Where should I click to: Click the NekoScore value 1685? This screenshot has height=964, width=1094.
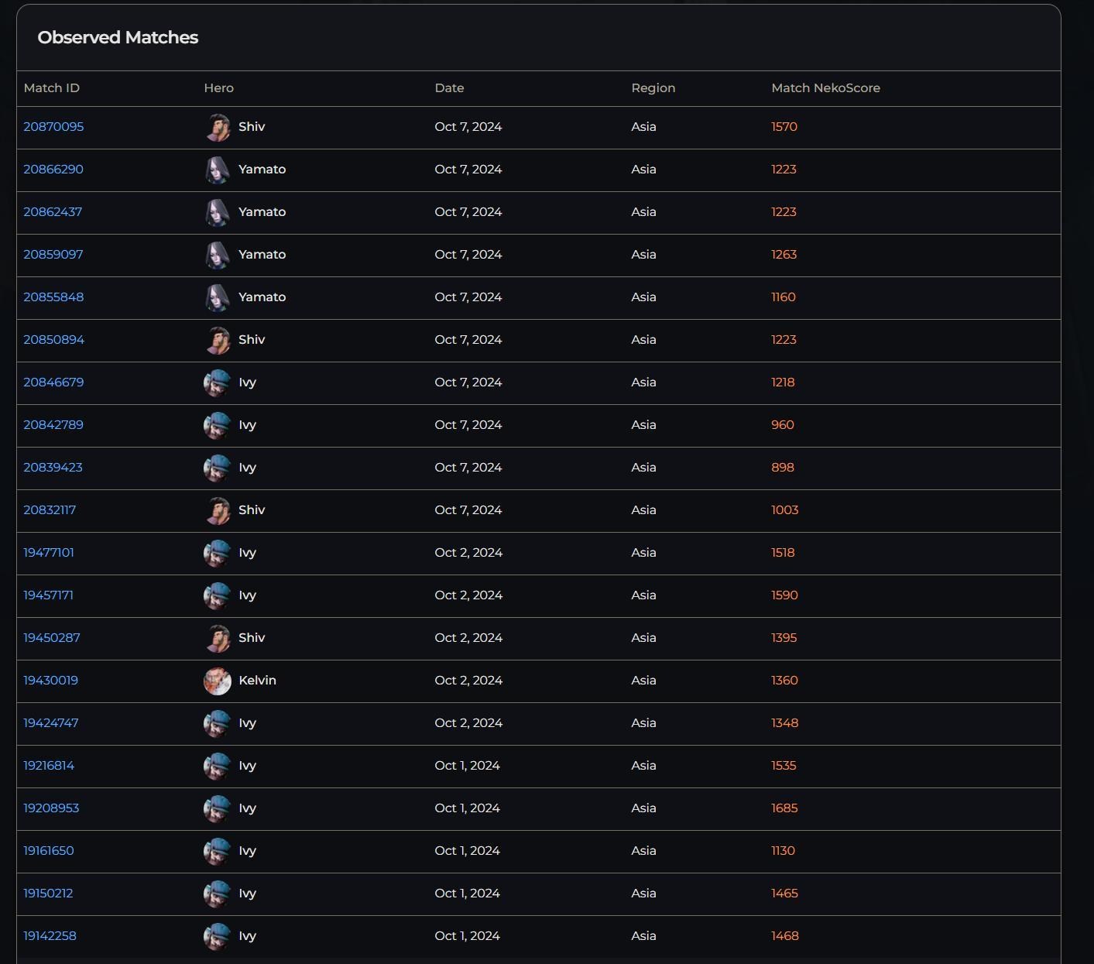pyautogui.click(x=784, y=808)
